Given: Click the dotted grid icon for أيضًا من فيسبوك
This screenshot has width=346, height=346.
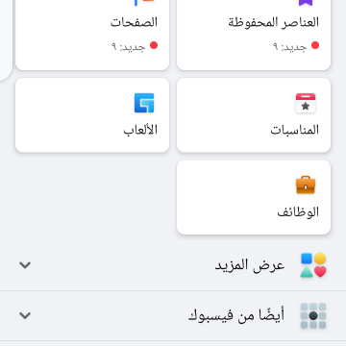Looking at the screenshot, I should [x=313, y=316].
